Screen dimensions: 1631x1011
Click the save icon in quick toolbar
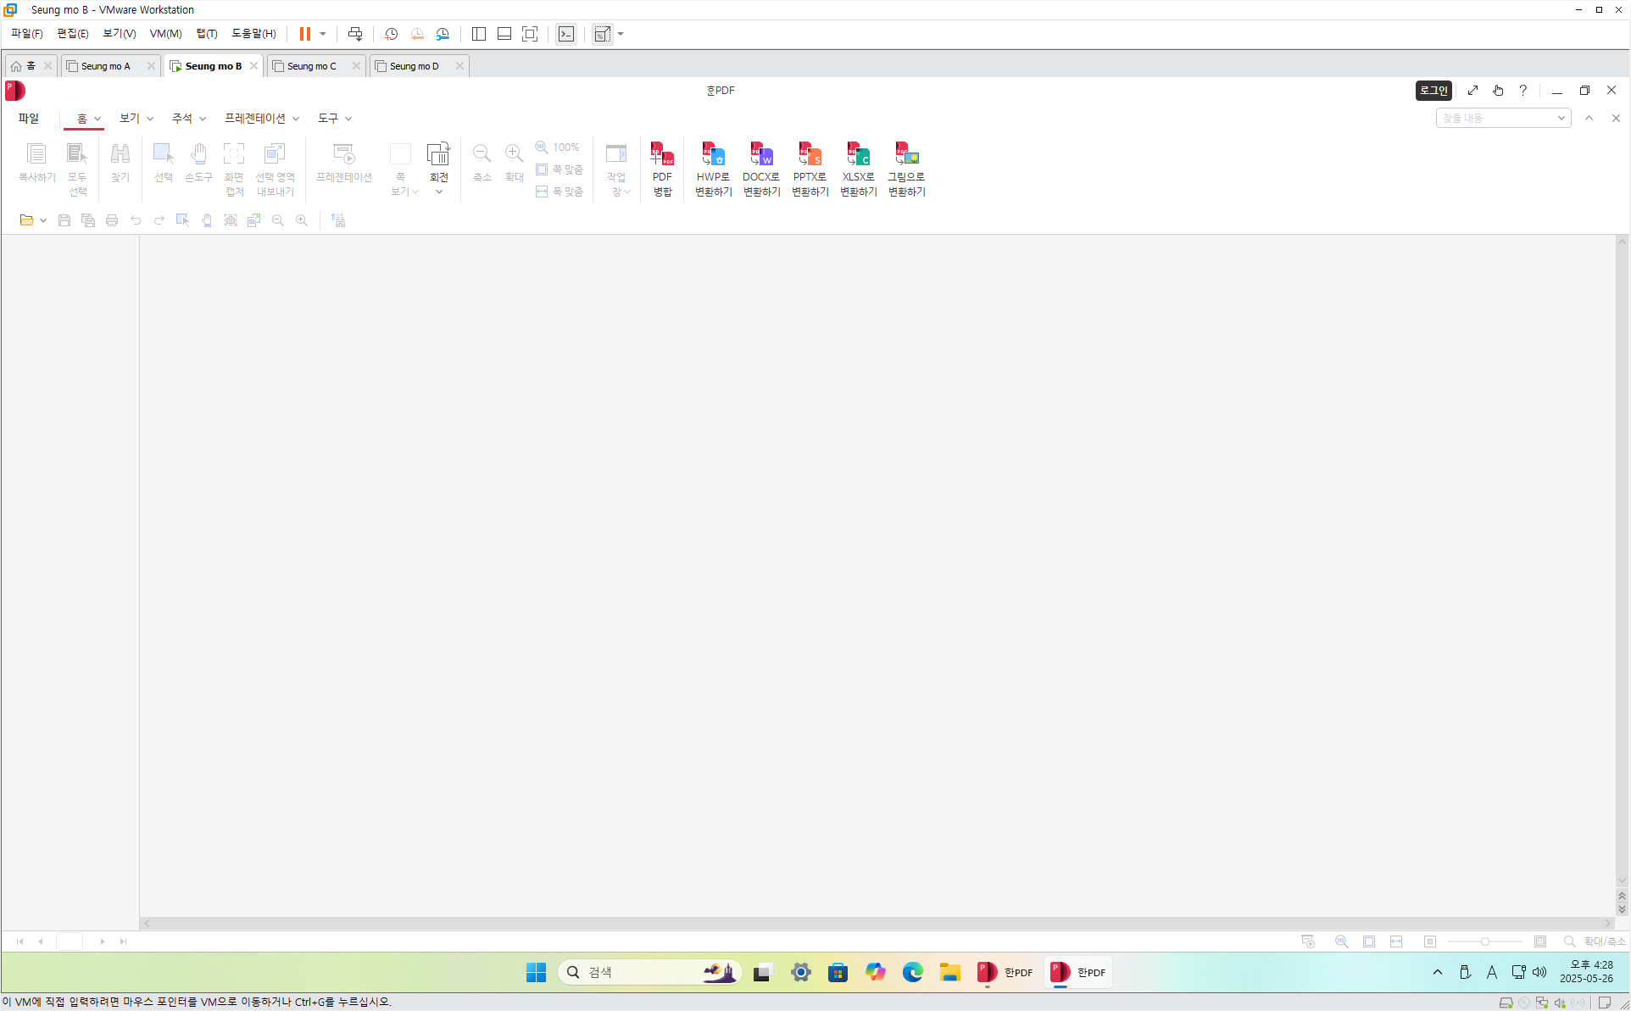64,220
